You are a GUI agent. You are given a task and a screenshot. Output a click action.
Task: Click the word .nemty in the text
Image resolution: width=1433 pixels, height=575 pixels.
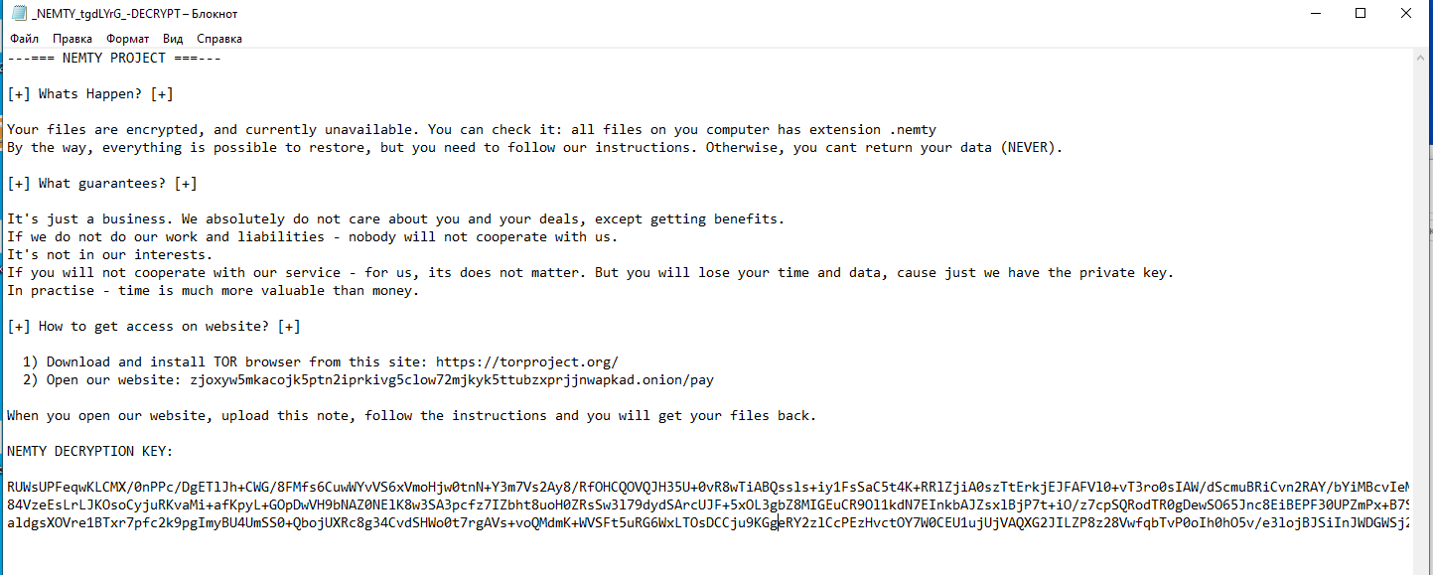point(912,129)
